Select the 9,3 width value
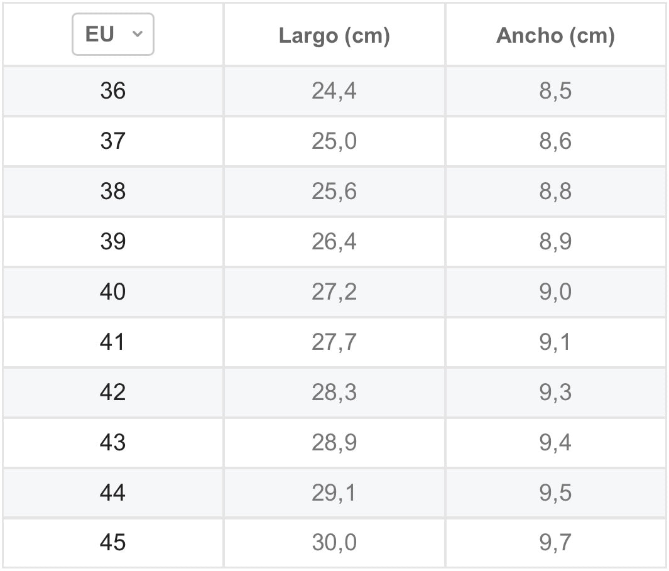Image resolution: width=669 pixels, height=571 pixels. [x=555, y=392]
